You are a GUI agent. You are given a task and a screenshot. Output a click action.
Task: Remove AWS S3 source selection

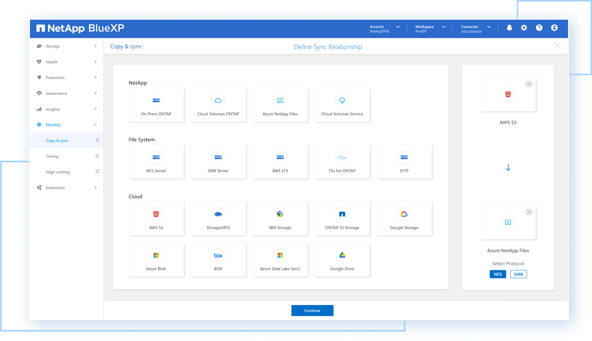click(x=529, y=84)
